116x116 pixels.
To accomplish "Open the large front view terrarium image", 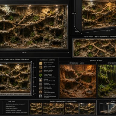I will tap(34, 26).
